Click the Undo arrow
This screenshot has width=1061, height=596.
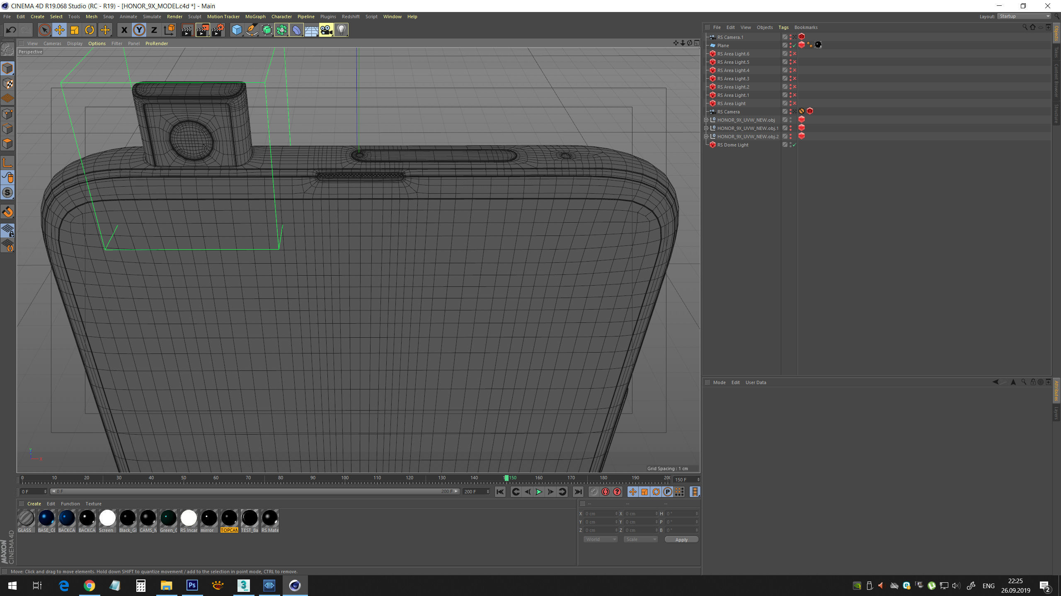pyautogui.click(x=11, y=30)
